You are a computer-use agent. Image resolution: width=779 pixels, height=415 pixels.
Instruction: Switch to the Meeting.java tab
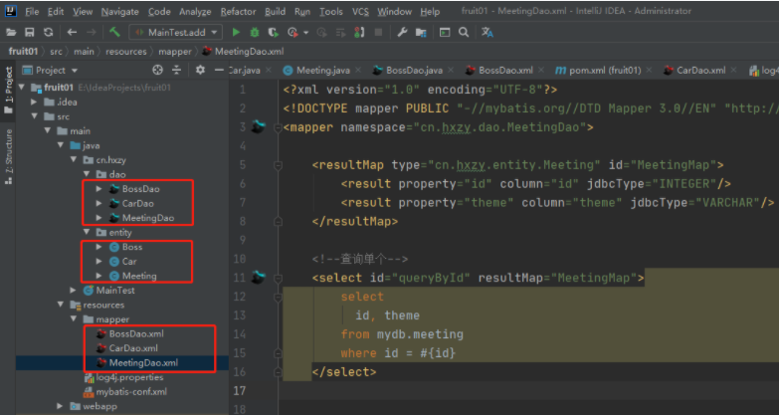(x=323, y=70)
